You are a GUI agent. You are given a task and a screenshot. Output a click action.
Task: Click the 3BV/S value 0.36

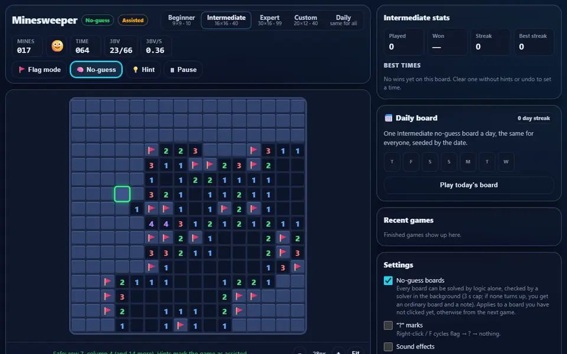click(155, 51)
